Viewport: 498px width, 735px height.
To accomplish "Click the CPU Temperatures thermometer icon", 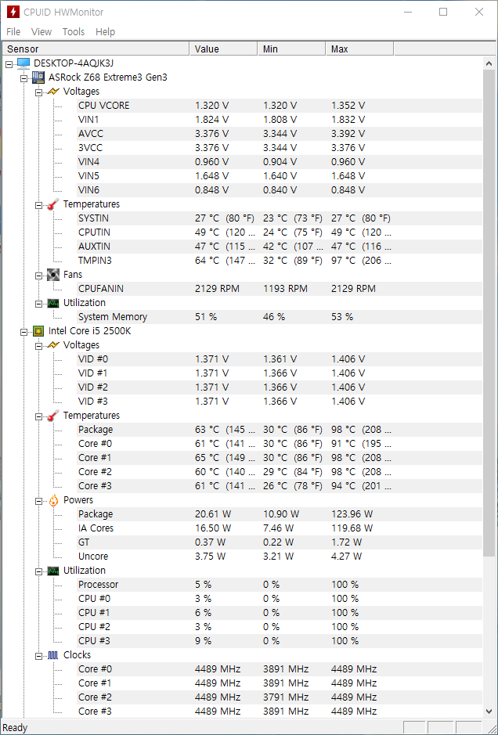I will 53,416.
